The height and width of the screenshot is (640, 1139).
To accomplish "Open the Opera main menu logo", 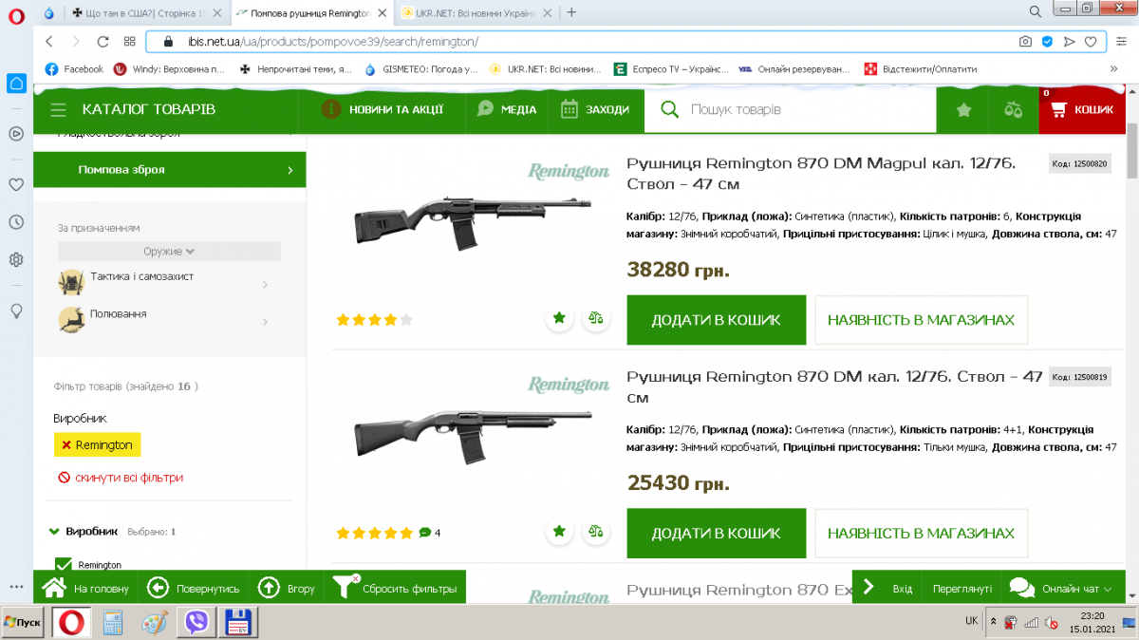I will click(x=16, y=14).
